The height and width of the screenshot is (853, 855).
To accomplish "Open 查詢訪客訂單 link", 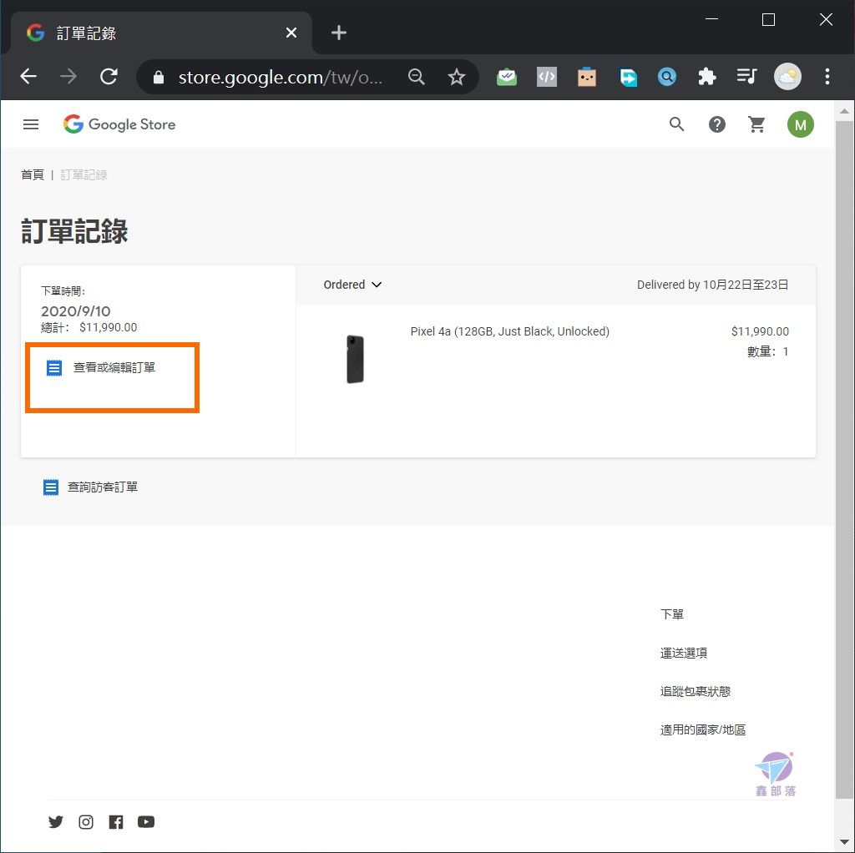I will point(90,487).
